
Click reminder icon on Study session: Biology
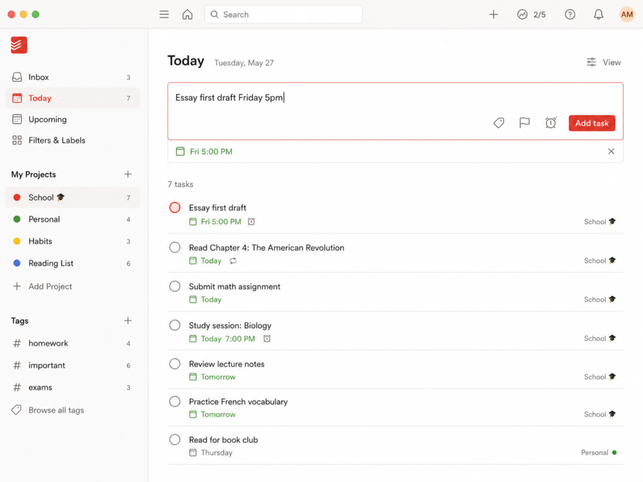tap(267, 338)
